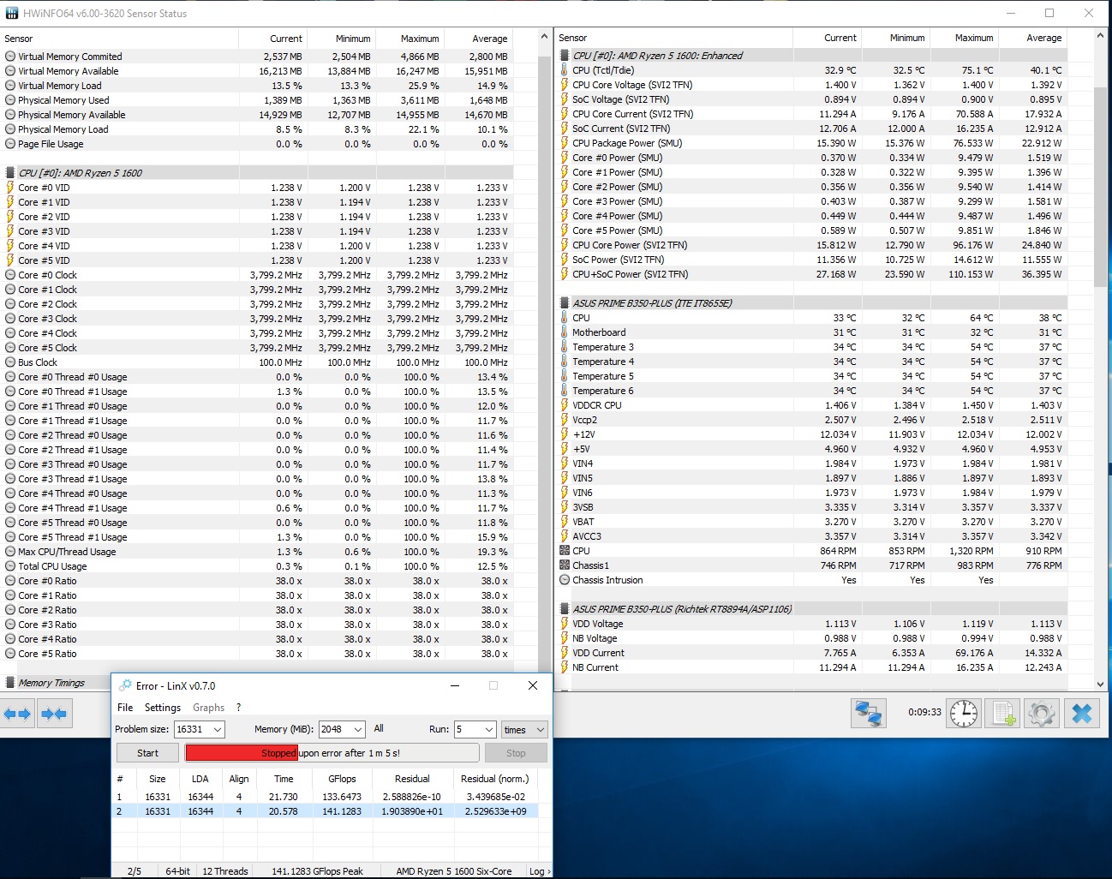Open the Problem size dropdown in LinX
The image size is (1112, 879).
[218, 729]
